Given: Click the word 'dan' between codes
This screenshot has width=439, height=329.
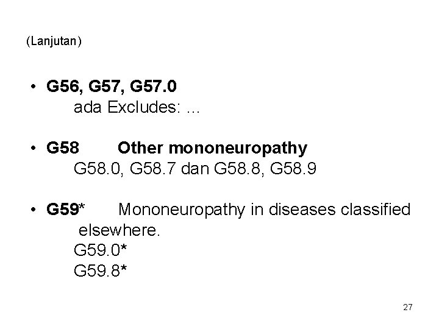Looking at the screenshot, I should [x=195, y=169].
